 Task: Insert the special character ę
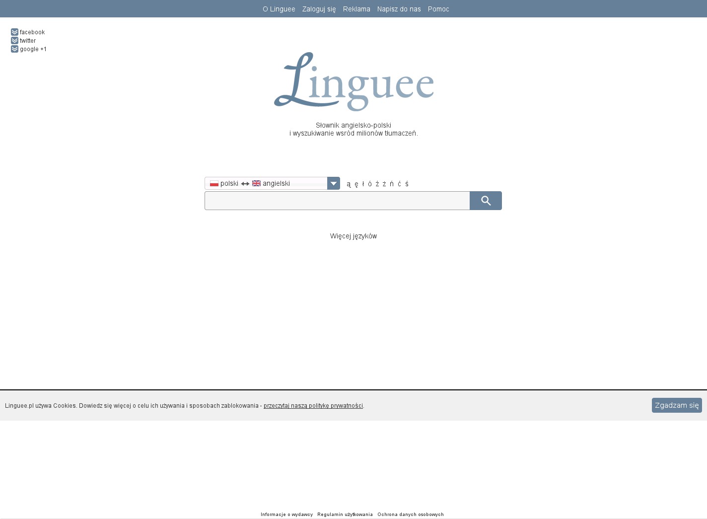pos(356,184)
